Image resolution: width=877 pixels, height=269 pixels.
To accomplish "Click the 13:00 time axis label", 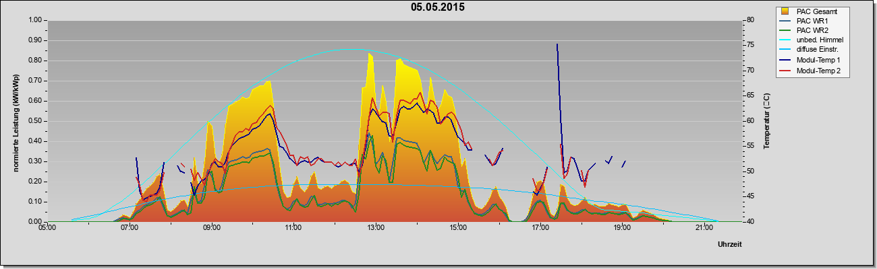I will tap(376, 229).
